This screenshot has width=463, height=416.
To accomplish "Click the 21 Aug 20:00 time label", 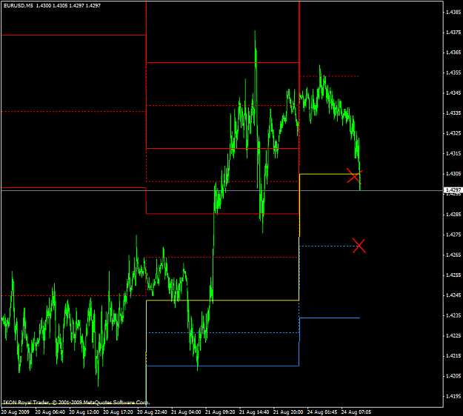I will 288,412.
